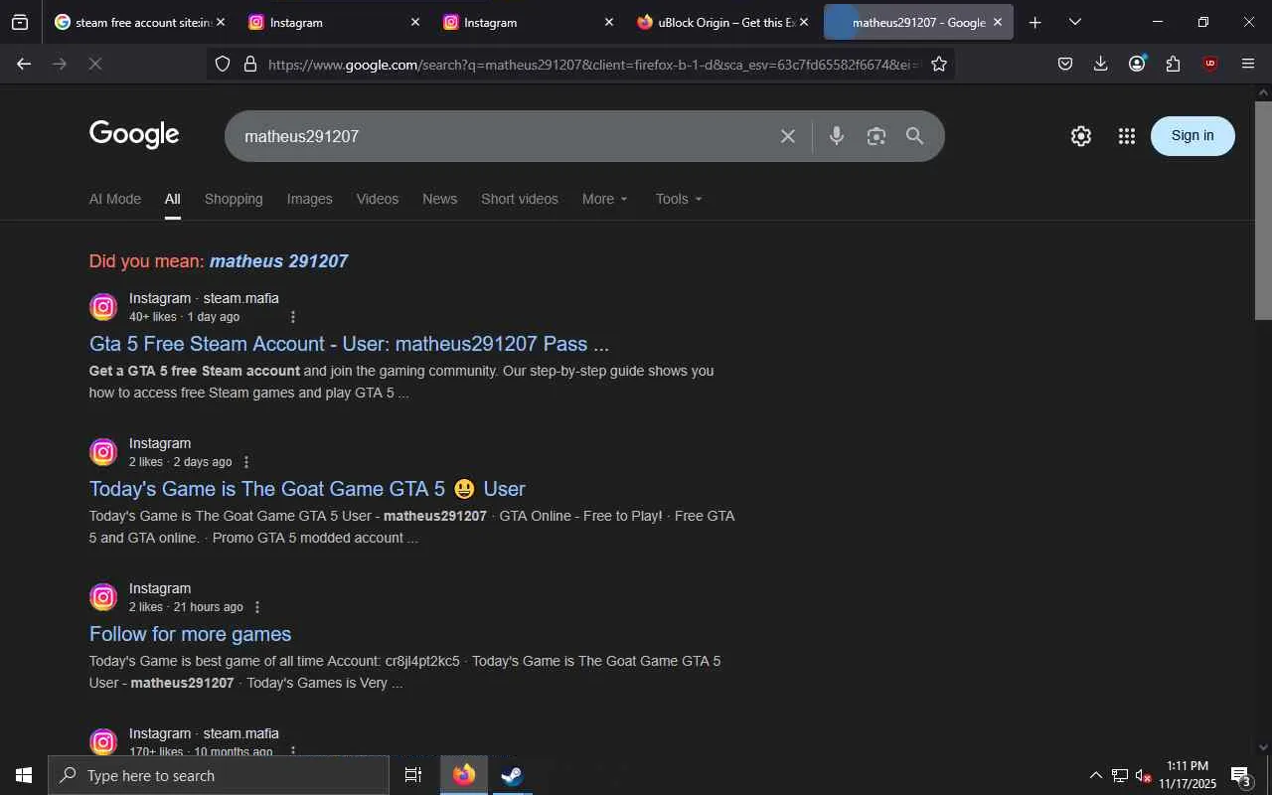Viewport: 1272px width, 795px height.
Task: Open 'Follow for more games' result
Action: pos(190,634)
